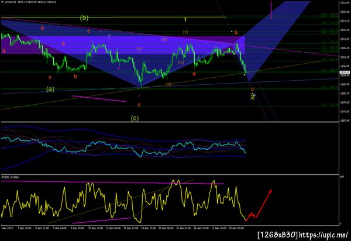Select the (v) sub-wave label

[185, 32]
